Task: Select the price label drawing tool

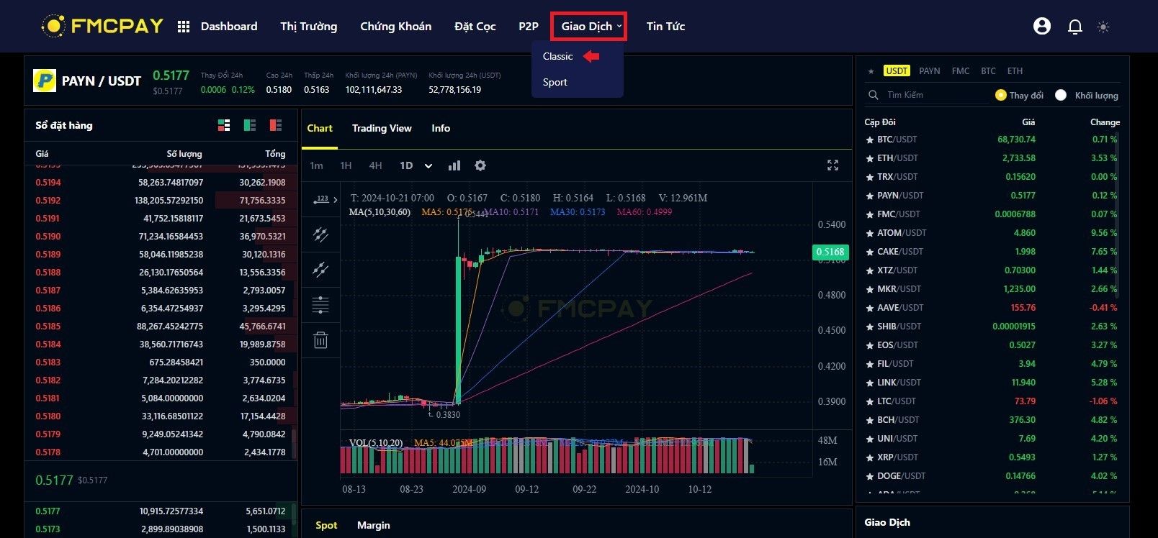Action: 320,200
